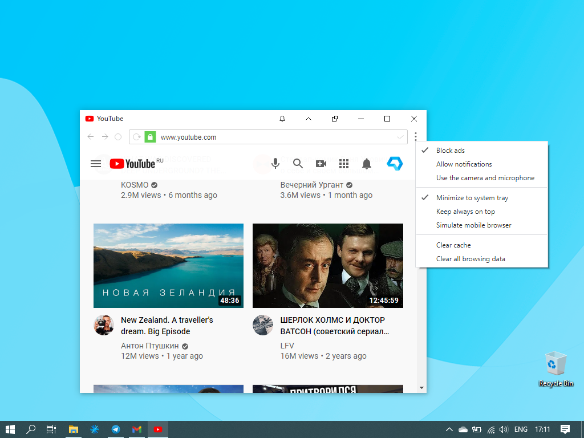This screenshot has width=584, height=438.
Task: Open YouTube hamburger guide menu
Action: pos(96,164)
